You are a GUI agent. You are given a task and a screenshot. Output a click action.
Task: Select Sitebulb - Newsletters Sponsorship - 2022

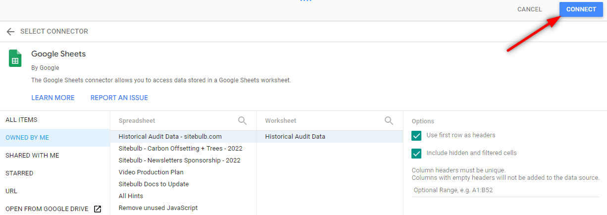[183, 161]
